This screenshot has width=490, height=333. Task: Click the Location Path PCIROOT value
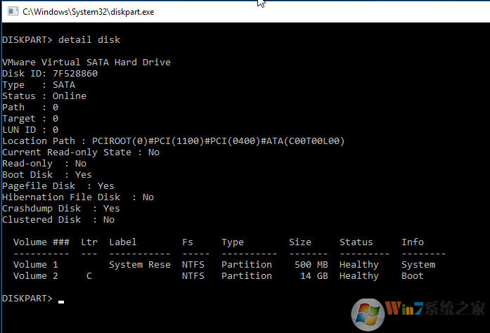click(x=218, y=141)
